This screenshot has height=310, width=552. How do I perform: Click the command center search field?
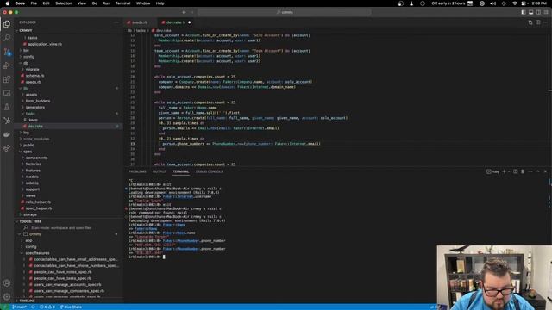284,12
